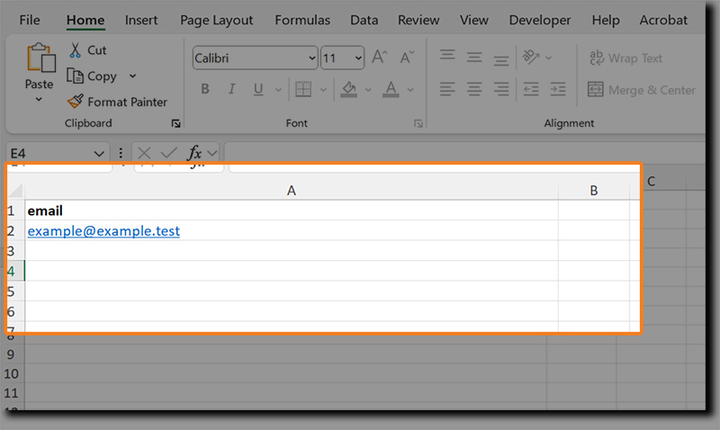Switch to the Review tab
The image size is (720, 430).
coord(418,20)
